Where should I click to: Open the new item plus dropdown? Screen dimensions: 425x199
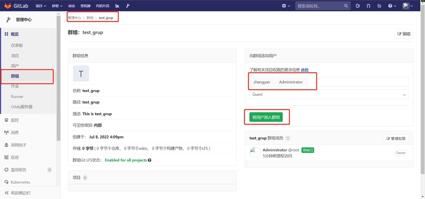point(286,6)
